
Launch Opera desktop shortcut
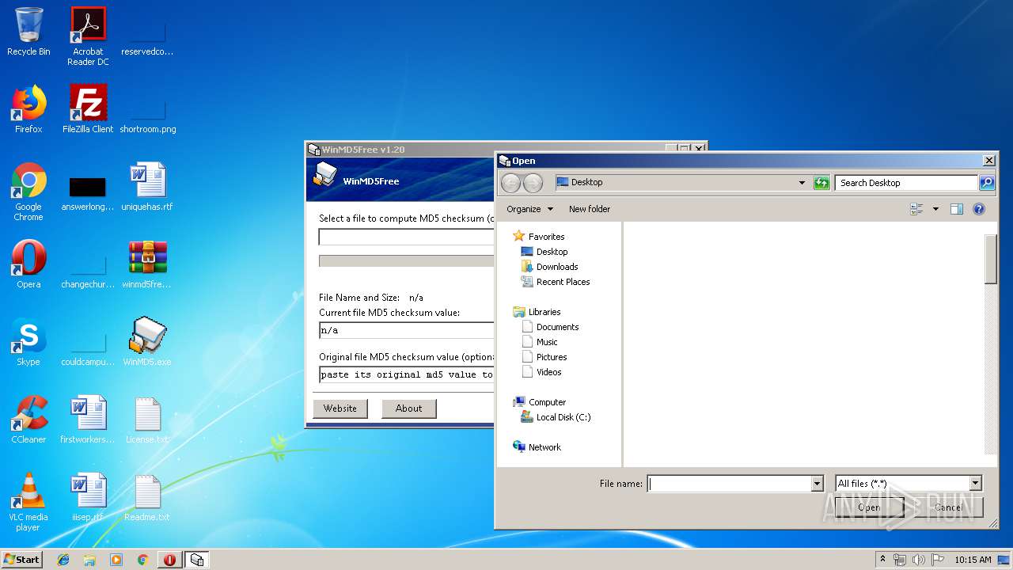click(x=28, y=264)
